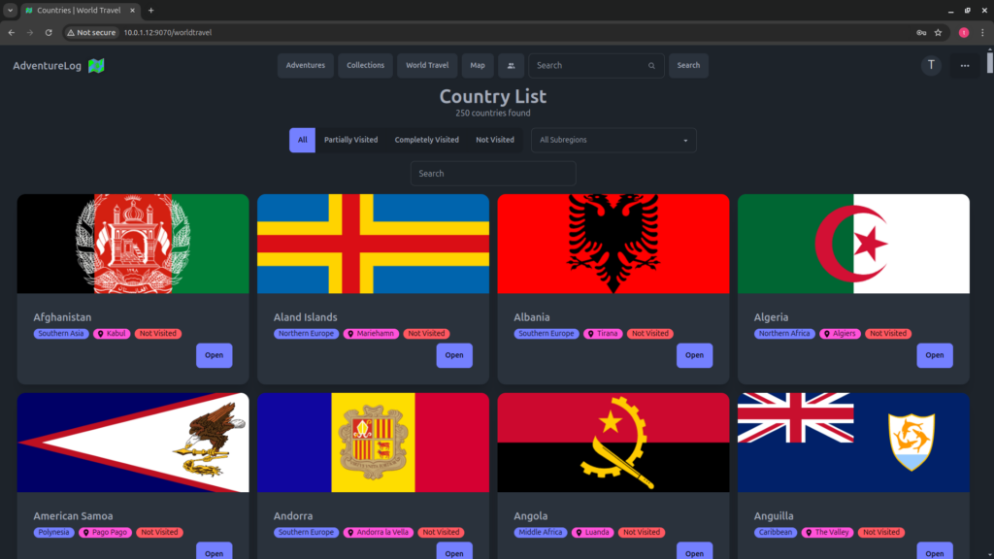Click Albania's Not Visited status badge

(649, 334)
